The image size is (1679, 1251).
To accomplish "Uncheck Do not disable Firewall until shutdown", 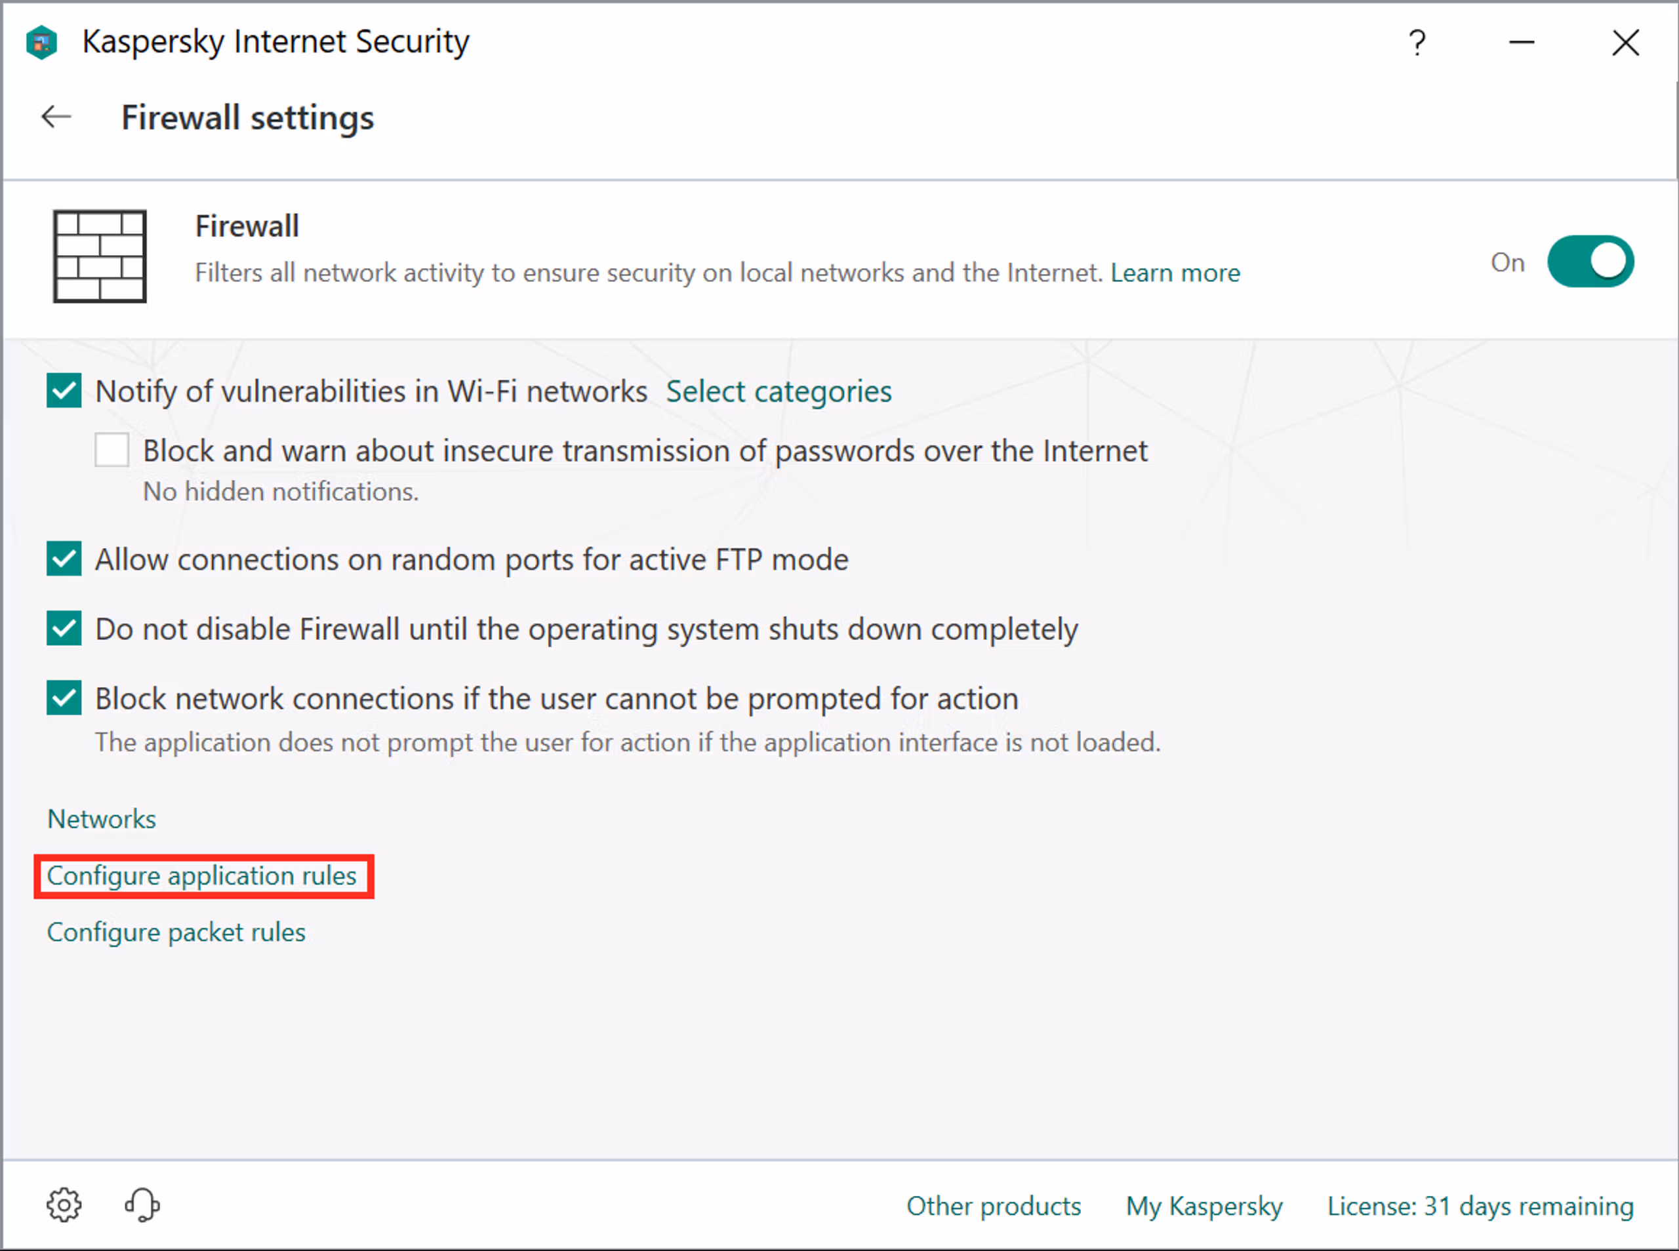I will 64,629.
